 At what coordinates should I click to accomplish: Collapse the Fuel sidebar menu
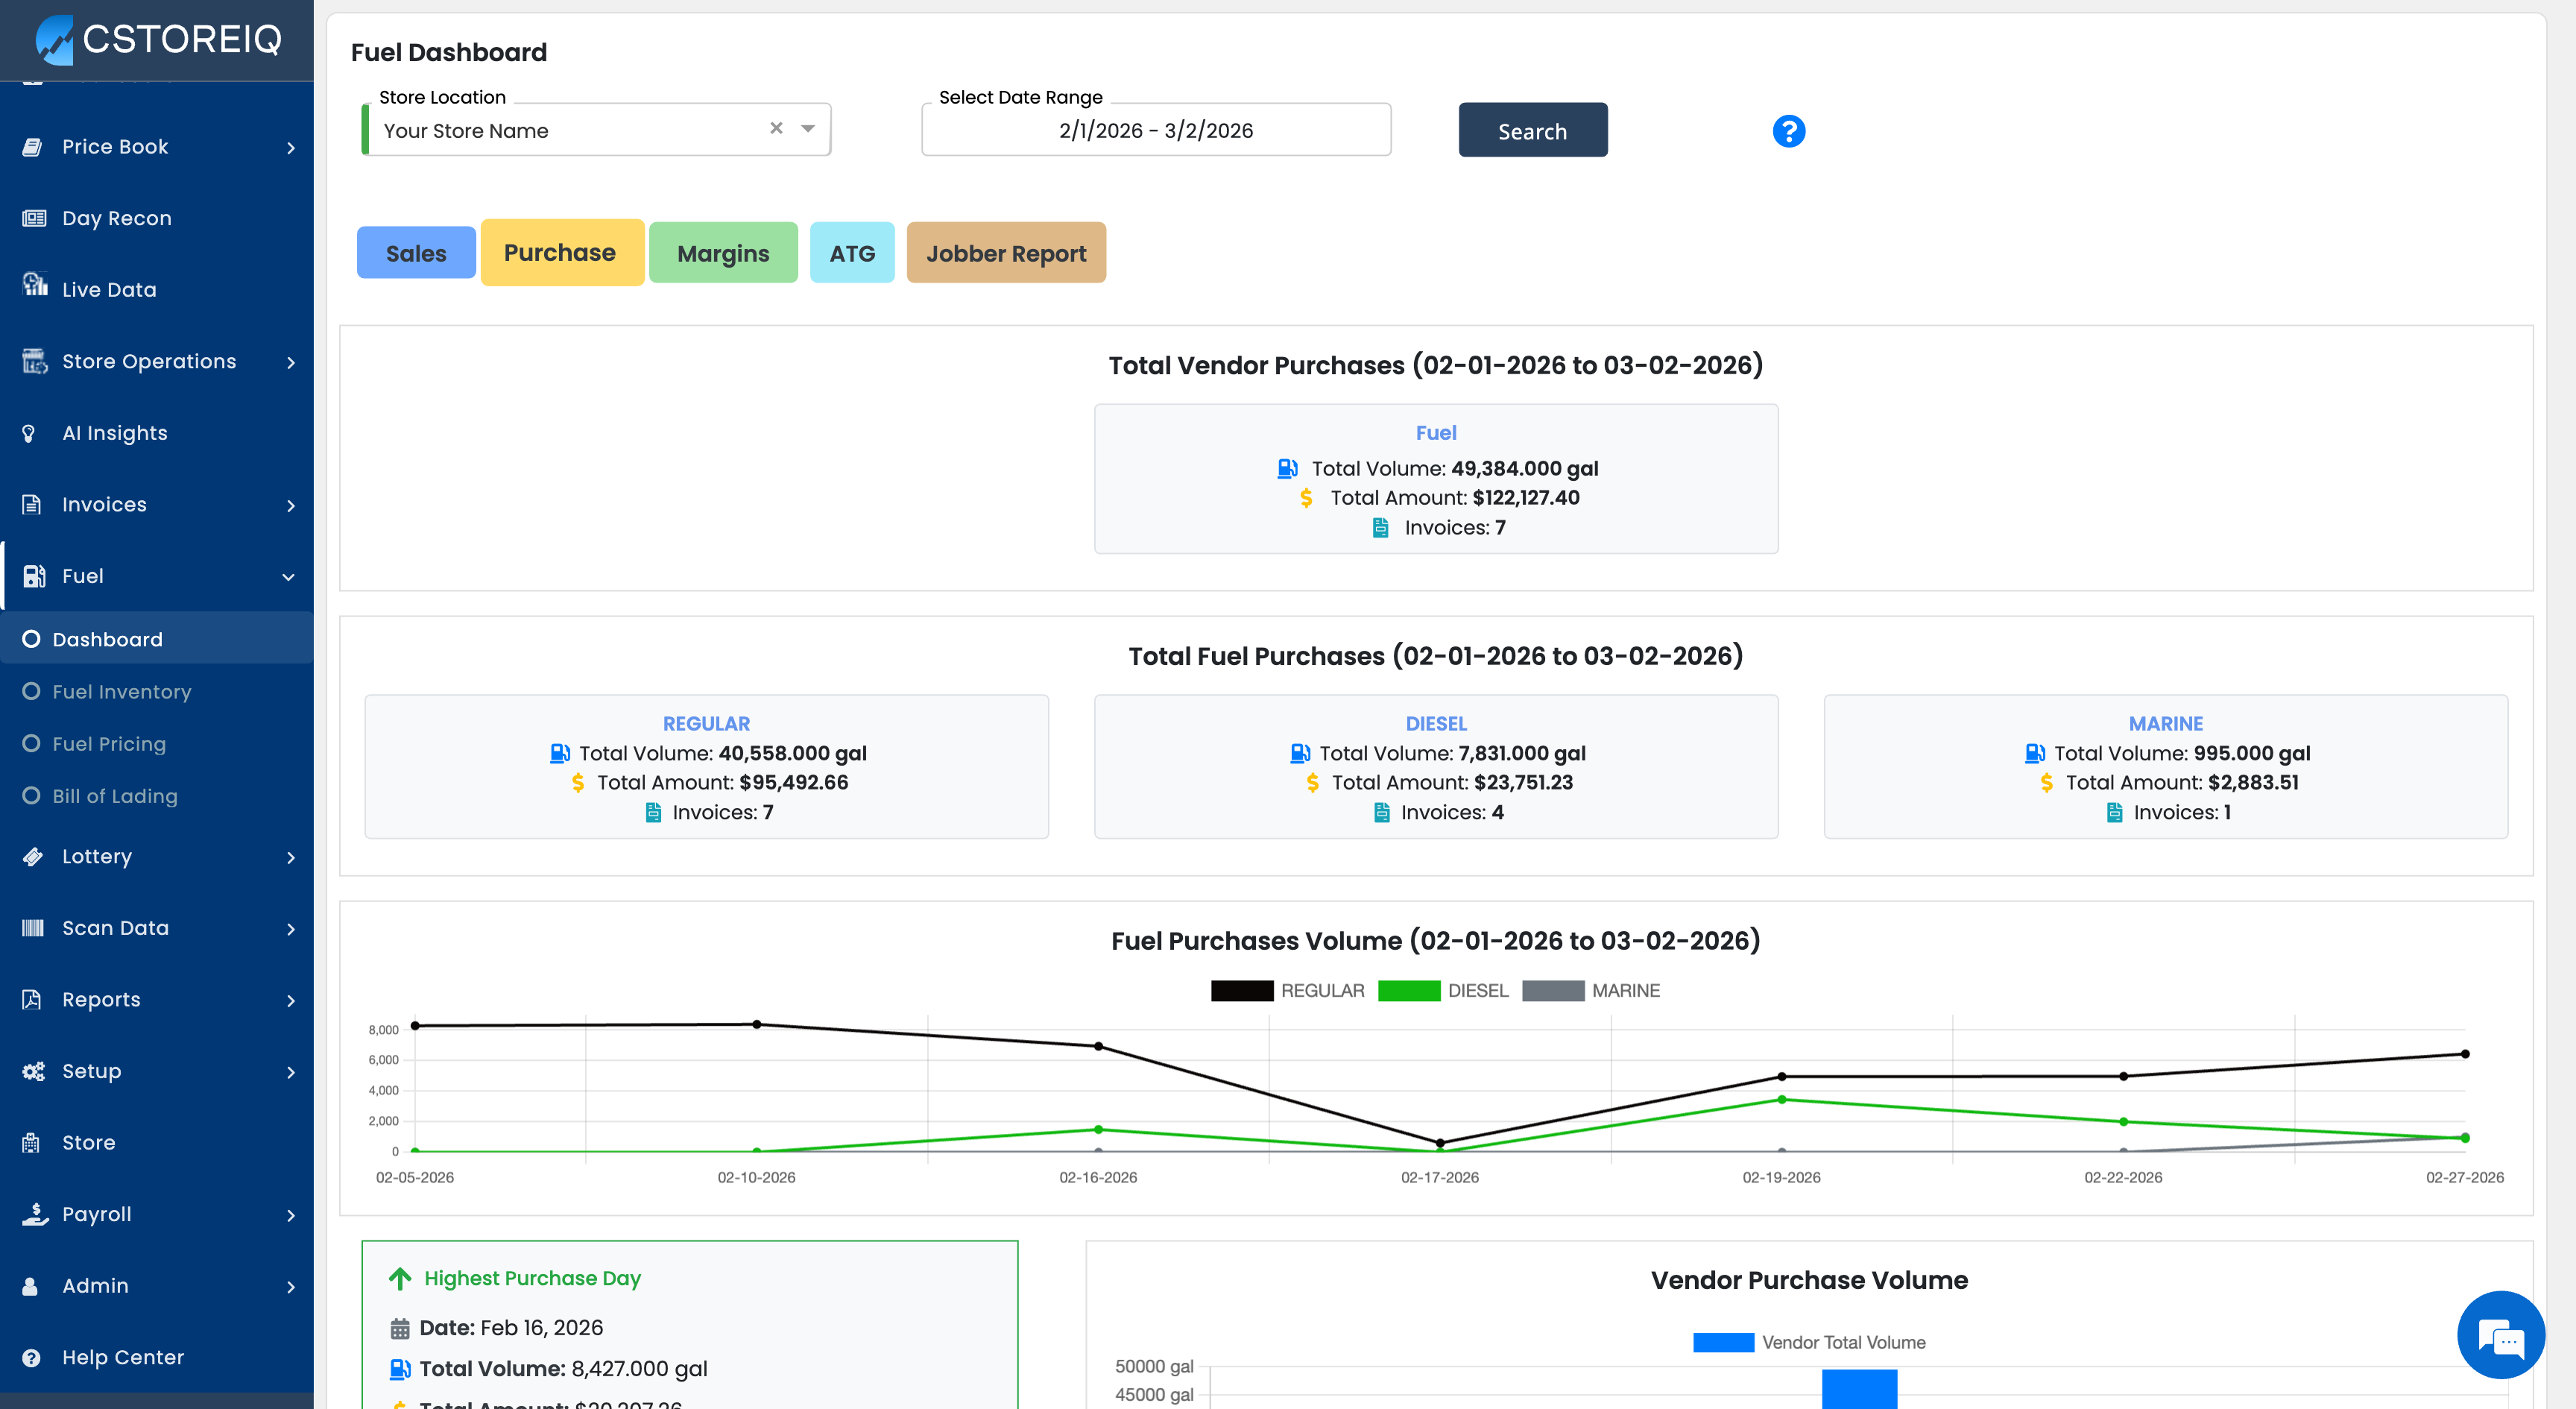(288, 576)
